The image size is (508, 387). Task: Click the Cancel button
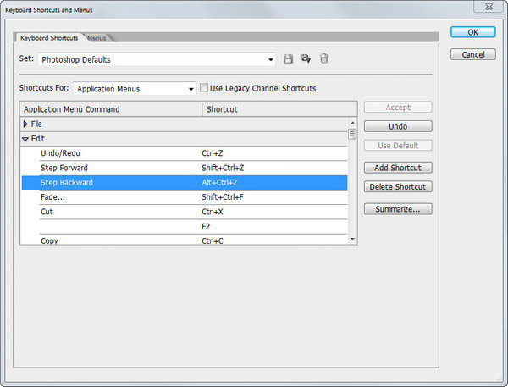(x=472, y=54)
